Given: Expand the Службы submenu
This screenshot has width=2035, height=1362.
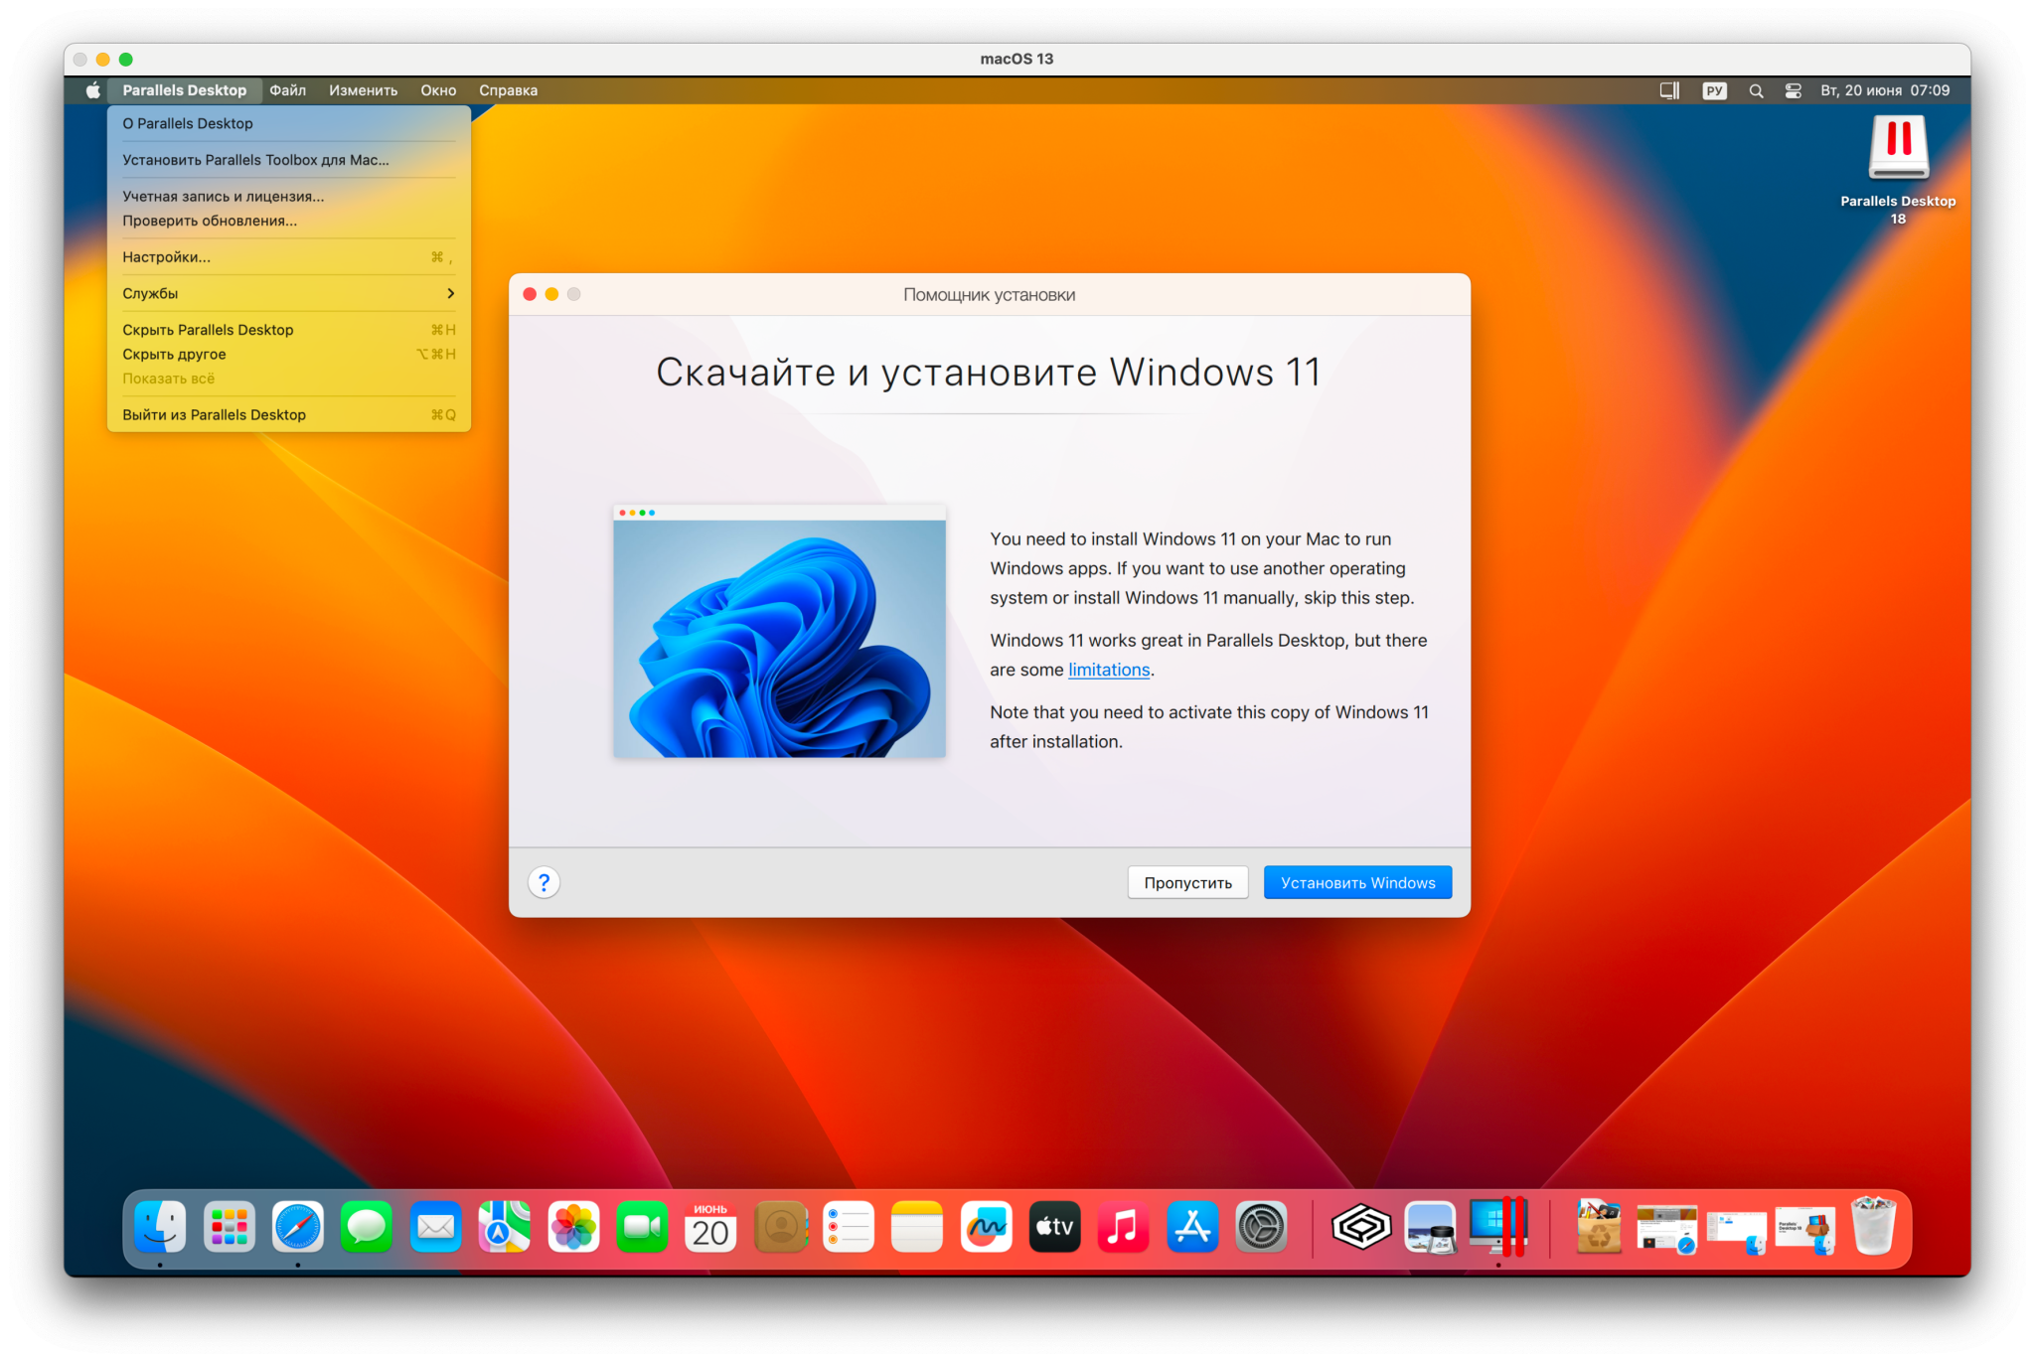Looking at the screenshot, I should [288, 293].
